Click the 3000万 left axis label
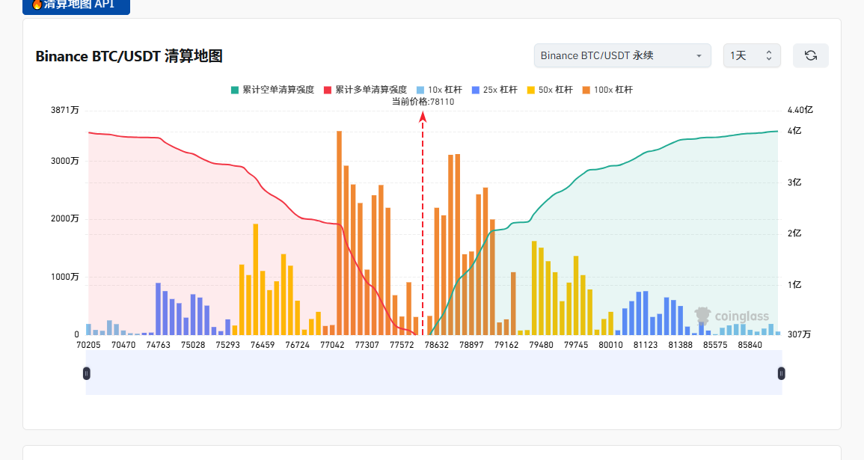Screen dimensions: 864x460 point(64,161)
